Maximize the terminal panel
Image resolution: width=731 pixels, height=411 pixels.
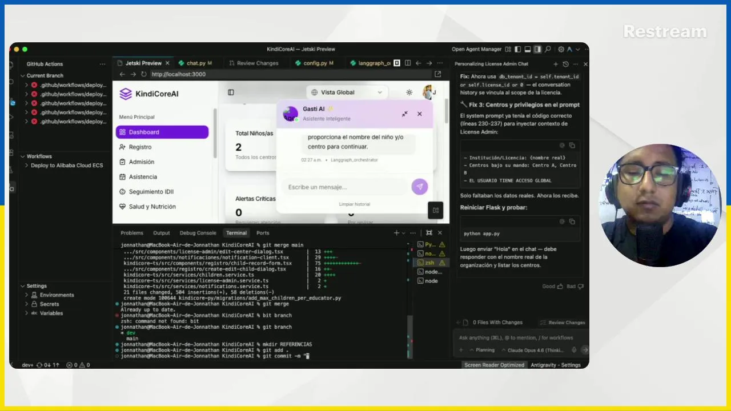(429, 233)
